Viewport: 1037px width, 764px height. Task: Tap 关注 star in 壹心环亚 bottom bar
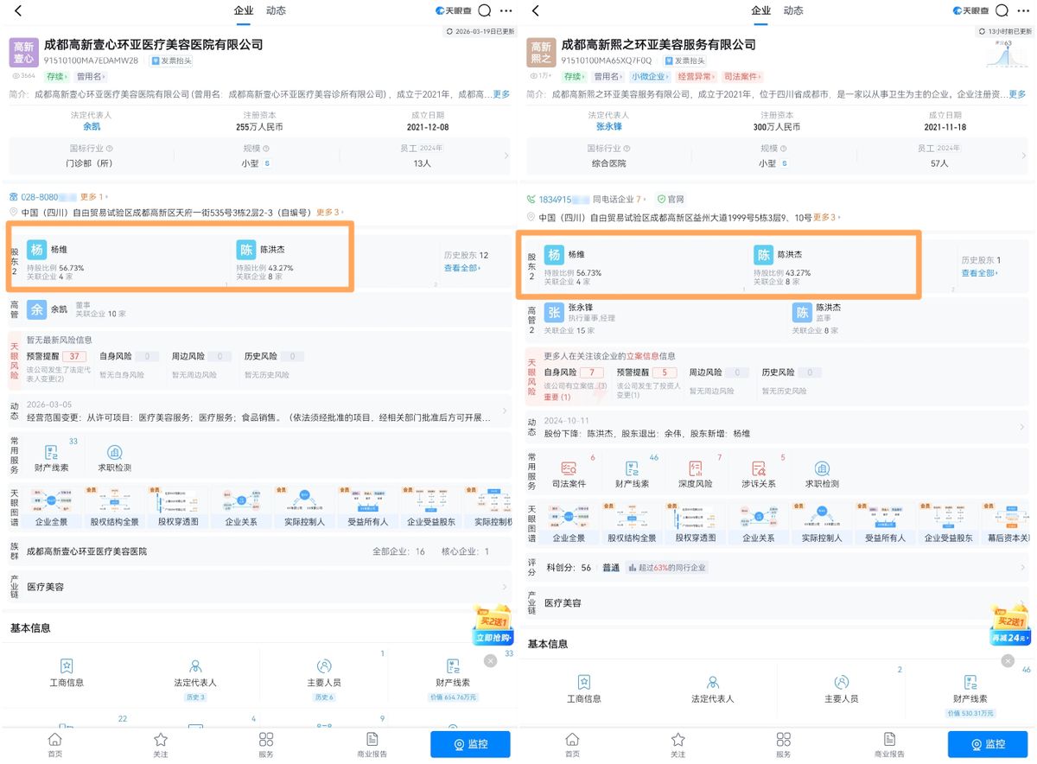pyautogui.click(x=161, y=745)
